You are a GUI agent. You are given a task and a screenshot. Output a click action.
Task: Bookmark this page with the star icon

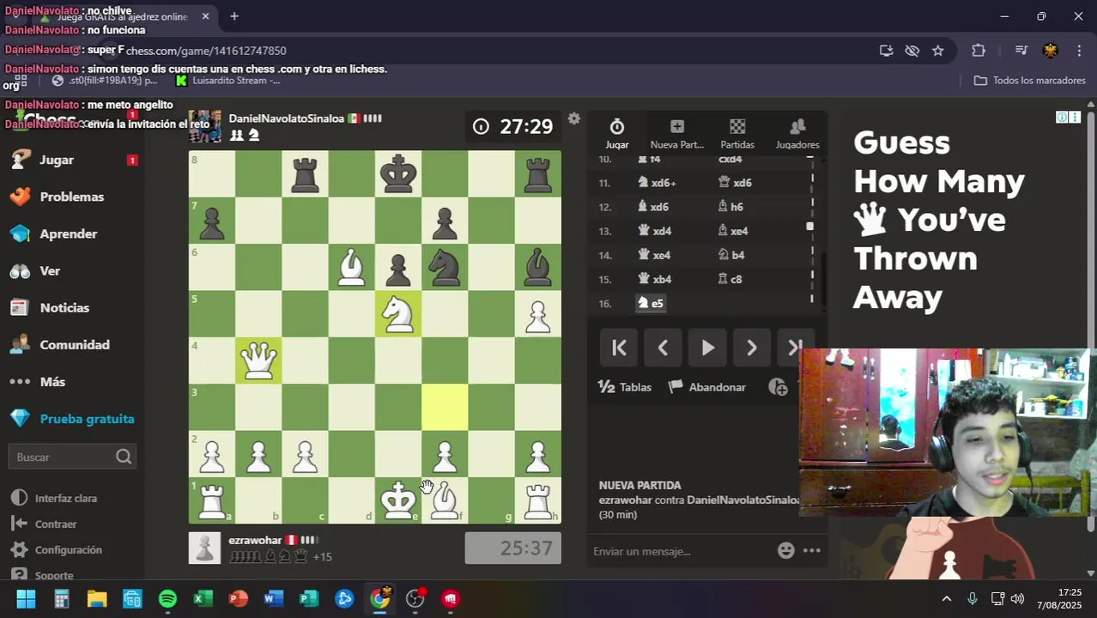click(938, 51)
